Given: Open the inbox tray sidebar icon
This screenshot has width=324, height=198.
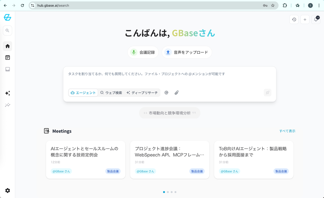Looking at the screenshot, I should click(8, 69).
